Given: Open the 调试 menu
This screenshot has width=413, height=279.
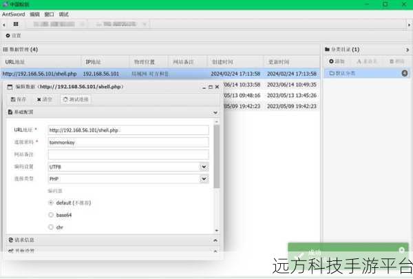Looking at the screenshot, I should 63,14.
